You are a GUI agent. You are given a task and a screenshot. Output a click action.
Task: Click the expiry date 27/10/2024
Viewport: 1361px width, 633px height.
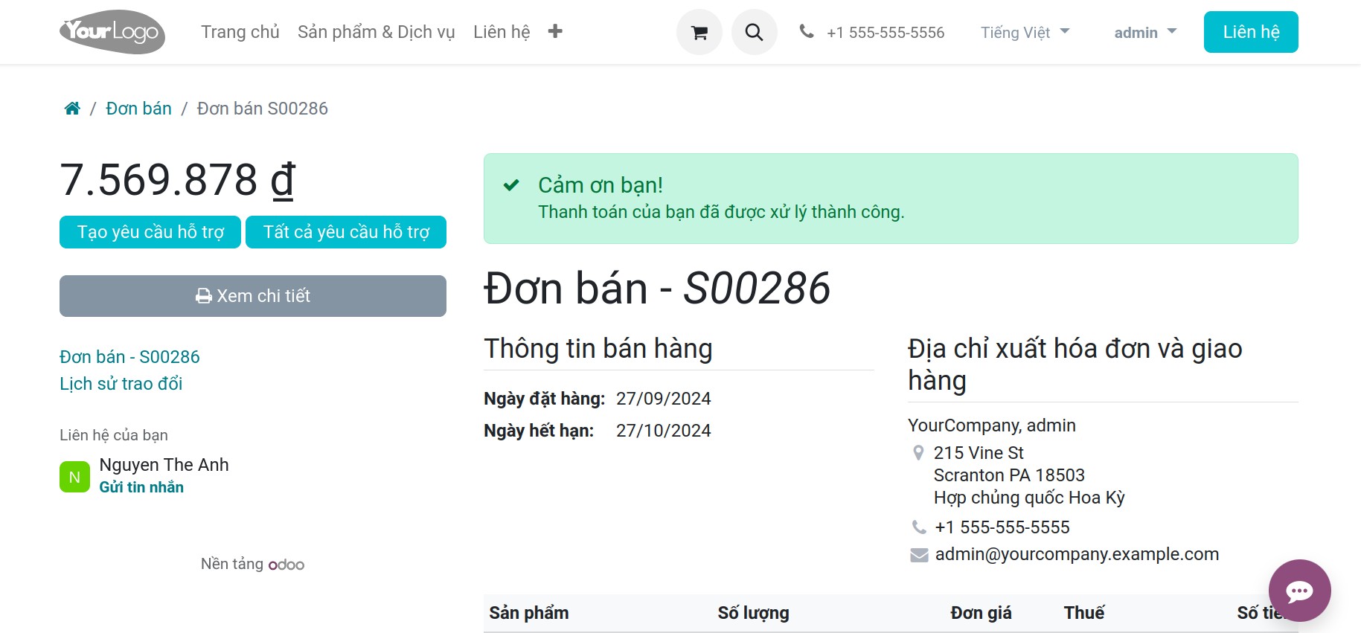point(664,431)
